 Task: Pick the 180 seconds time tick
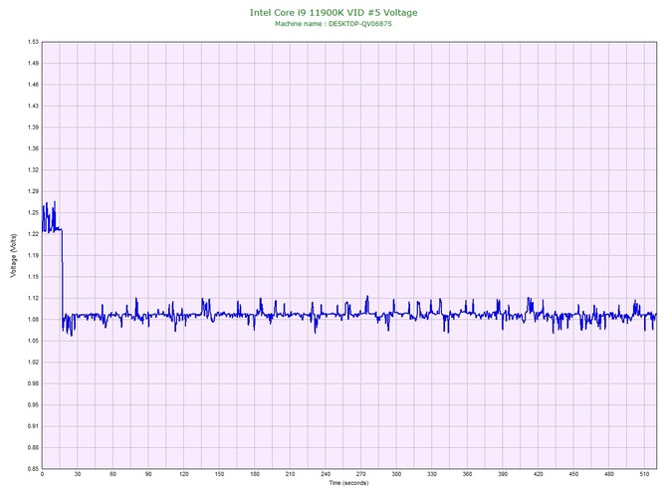click(255, 474)
